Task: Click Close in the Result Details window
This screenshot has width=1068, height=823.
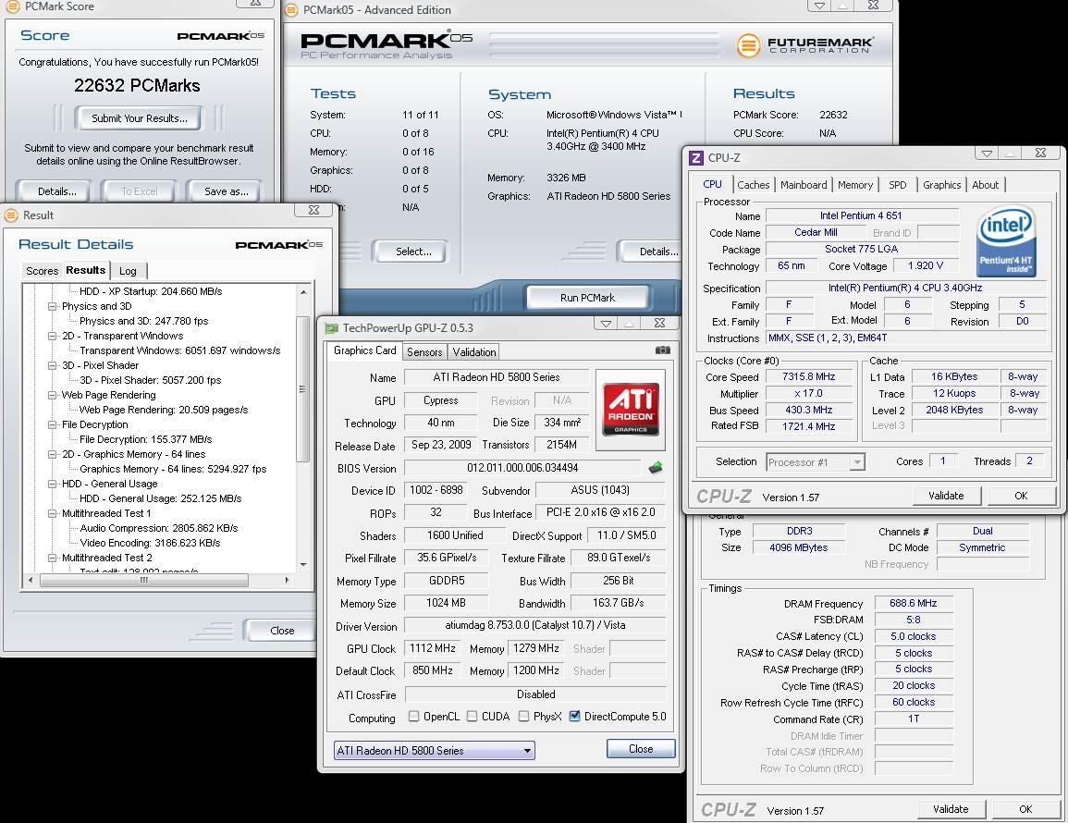Action: [280, 630]
